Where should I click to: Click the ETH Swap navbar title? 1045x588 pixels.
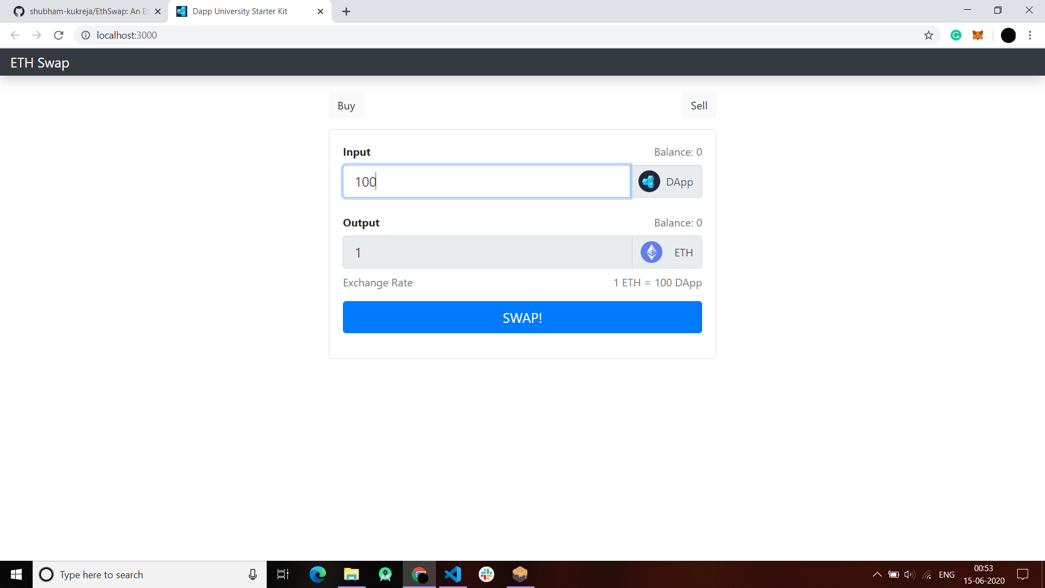click(40, 63)
